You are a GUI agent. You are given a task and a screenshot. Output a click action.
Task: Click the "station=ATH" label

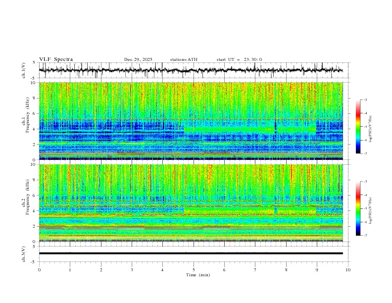point(184,59)
